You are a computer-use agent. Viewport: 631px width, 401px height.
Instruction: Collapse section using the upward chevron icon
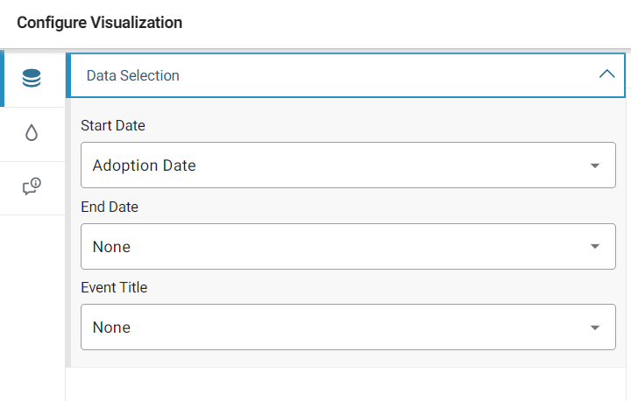pos(606,74)
